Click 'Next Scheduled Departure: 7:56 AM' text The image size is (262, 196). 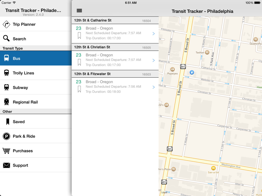click(x=113, y=87)
